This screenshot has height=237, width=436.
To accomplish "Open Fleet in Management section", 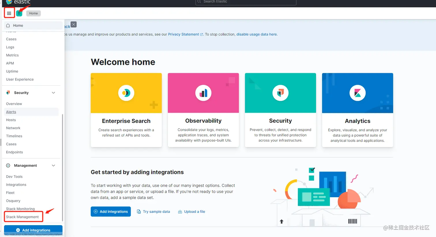I will click(10, 193).
